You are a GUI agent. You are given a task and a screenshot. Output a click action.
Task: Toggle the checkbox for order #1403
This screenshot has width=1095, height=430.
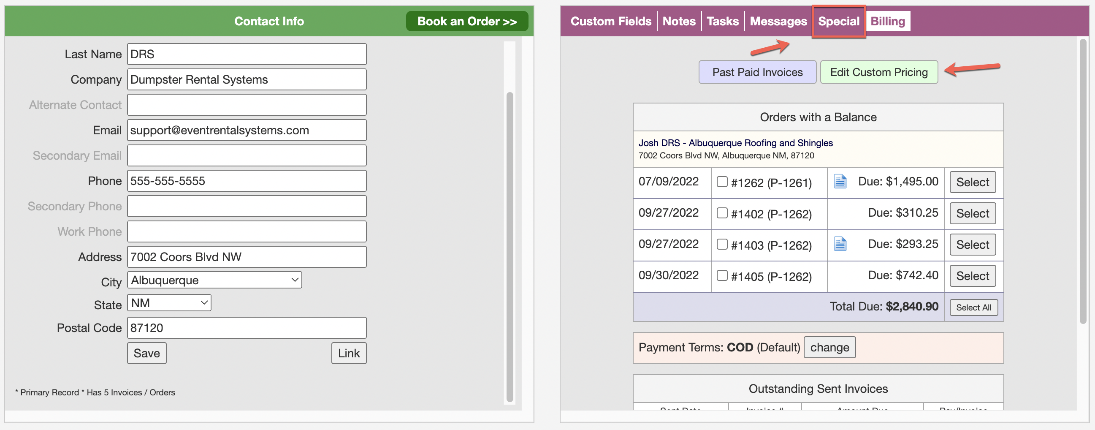click(722, 244)
